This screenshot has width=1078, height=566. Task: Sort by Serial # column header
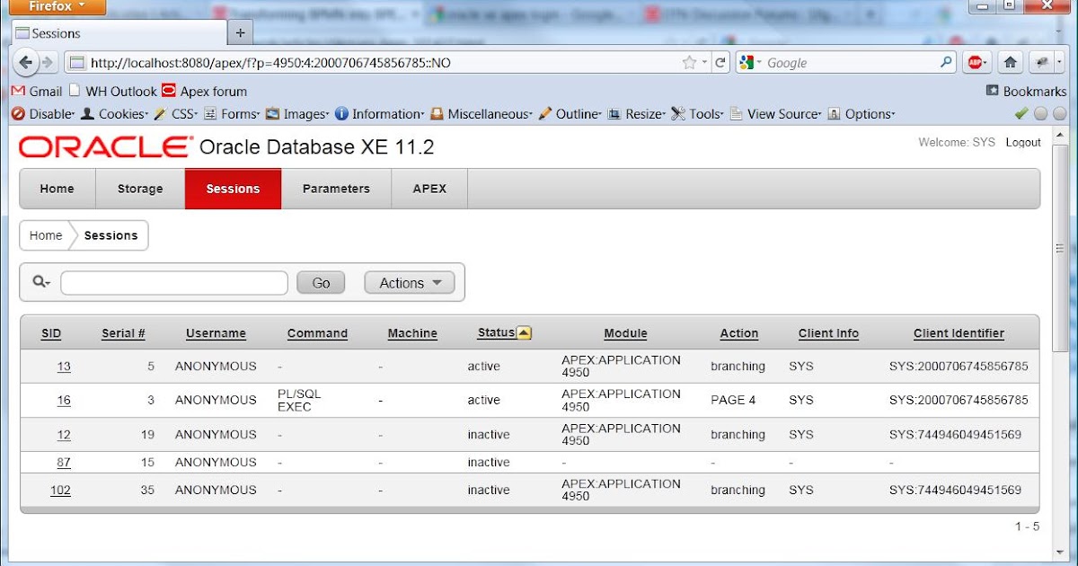(x=123, y=333)
